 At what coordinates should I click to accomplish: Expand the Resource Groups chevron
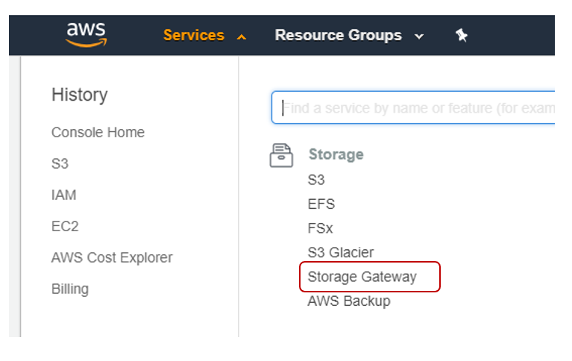[419, 37]
